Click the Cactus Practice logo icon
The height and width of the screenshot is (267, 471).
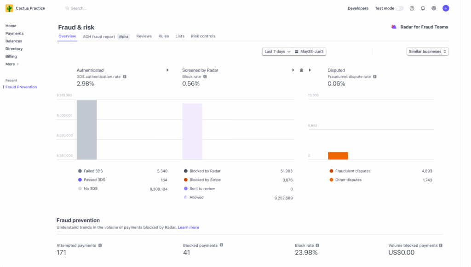[9, 8]
